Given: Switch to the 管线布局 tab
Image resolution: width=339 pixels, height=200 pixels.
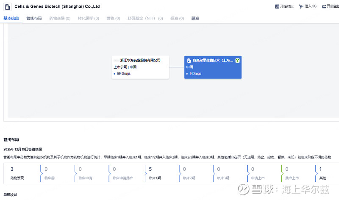Looking at the screenshot, I should click(x=34, y=18).
